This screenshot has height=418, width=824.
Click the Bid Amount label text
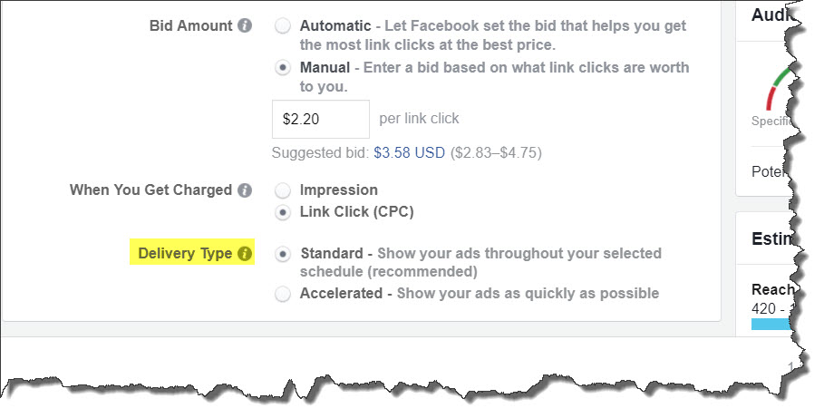[x=190, y=25]
